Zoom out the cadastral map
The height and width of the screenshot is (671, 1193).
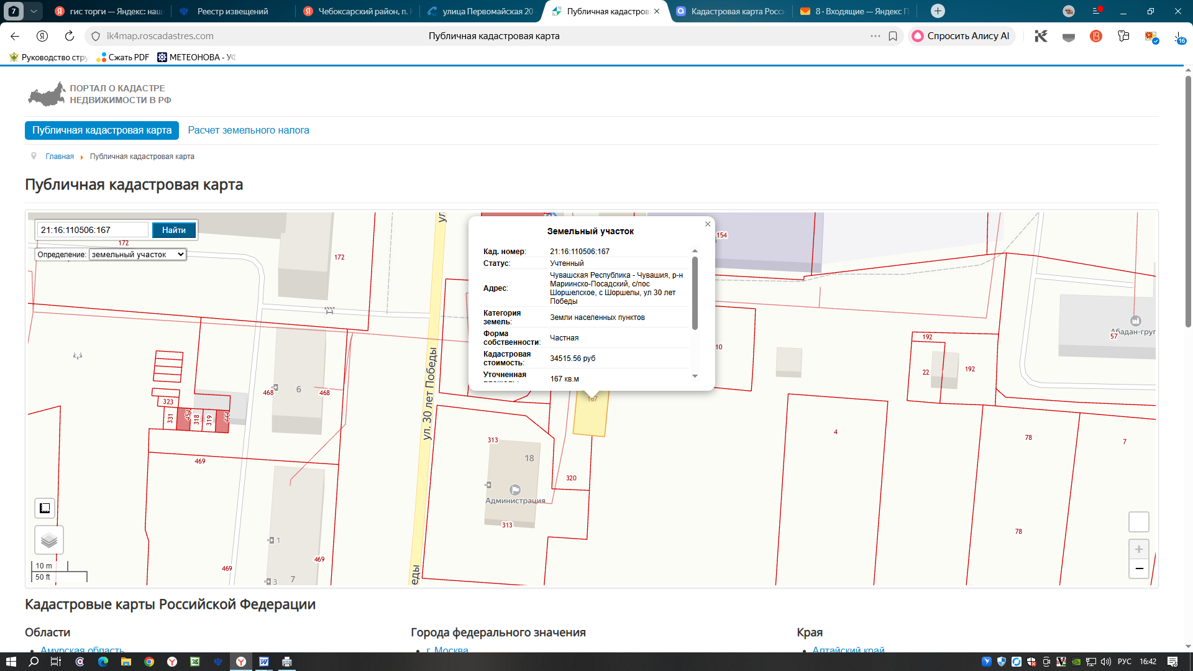click(x=1138, y=568)
